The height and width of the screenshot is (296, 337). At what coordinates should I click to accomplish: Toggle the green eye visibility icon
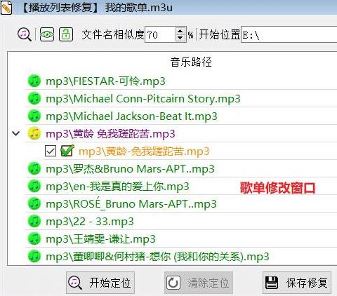pyautogui.click(x=47, y=34)
